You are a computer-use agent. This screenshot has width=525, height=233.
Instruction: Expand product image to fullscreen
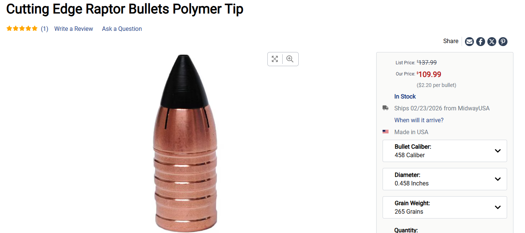tap(275, 59)
